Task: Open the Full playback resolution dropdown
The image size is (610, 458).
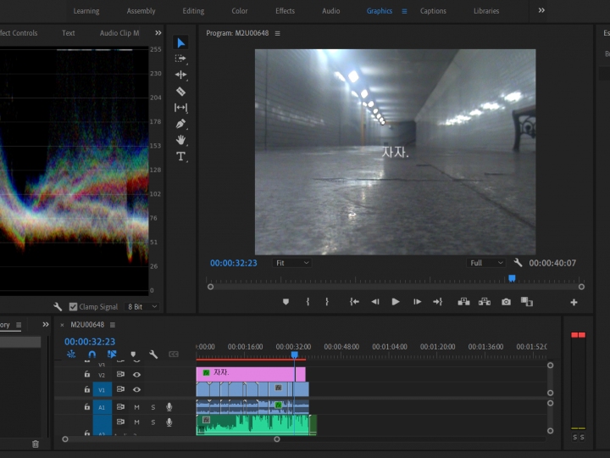Action: pyautogui.click(x=486, y=263)
